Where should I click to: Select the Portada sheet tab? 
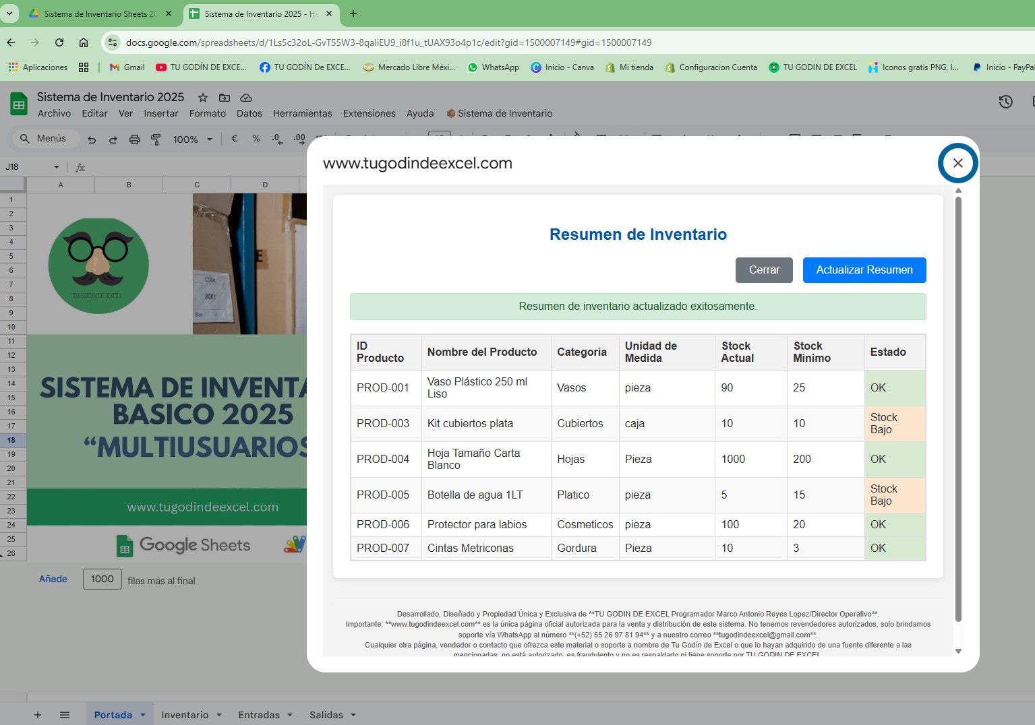[113, 715]
